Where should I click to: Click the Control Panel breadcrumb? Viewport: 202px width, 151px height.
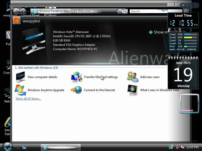49,11
